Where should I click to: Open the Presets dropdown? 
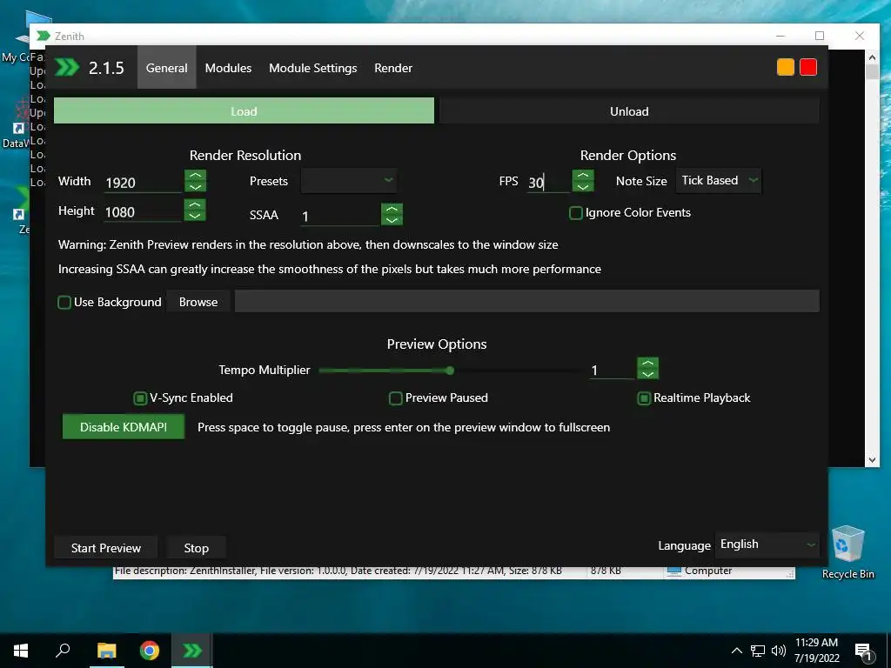pyautogui.click(x=348, y=181)
